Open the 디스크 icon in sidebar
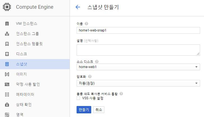Screen dimensions: 204x117 point(7,54)
